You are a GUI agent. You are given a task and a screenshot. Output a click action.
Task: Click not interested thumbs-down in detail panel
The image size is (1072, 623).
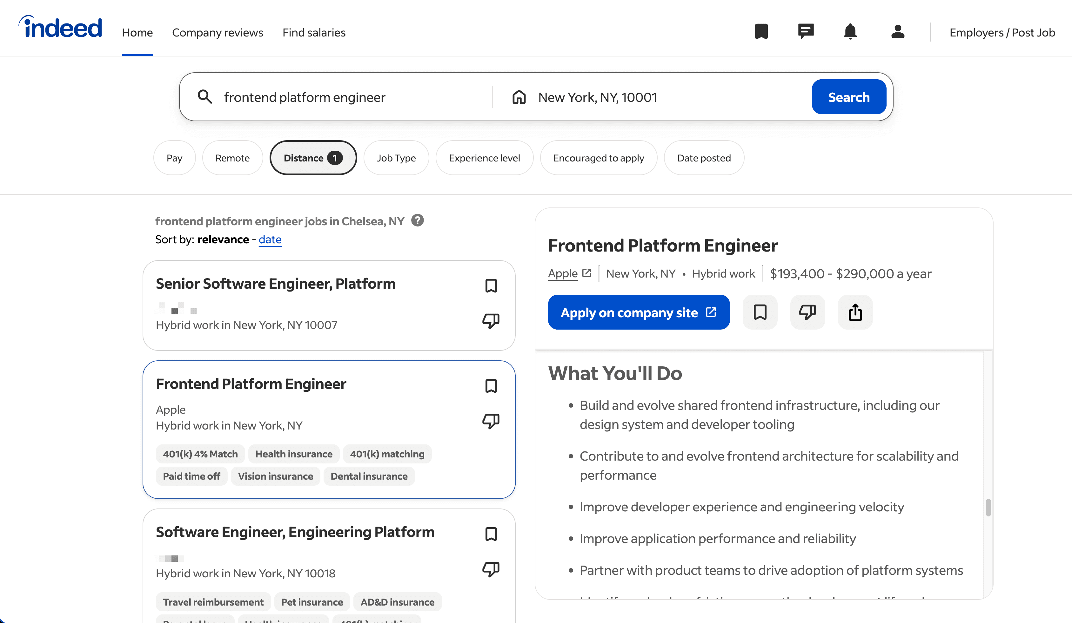click(x=807, y=312)
